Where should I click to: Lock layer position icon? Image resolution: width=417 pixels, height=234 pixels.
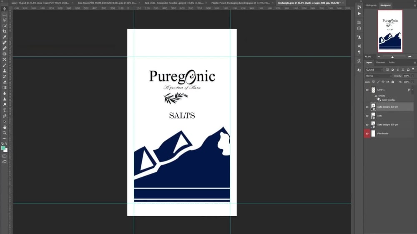coord(383,82)
